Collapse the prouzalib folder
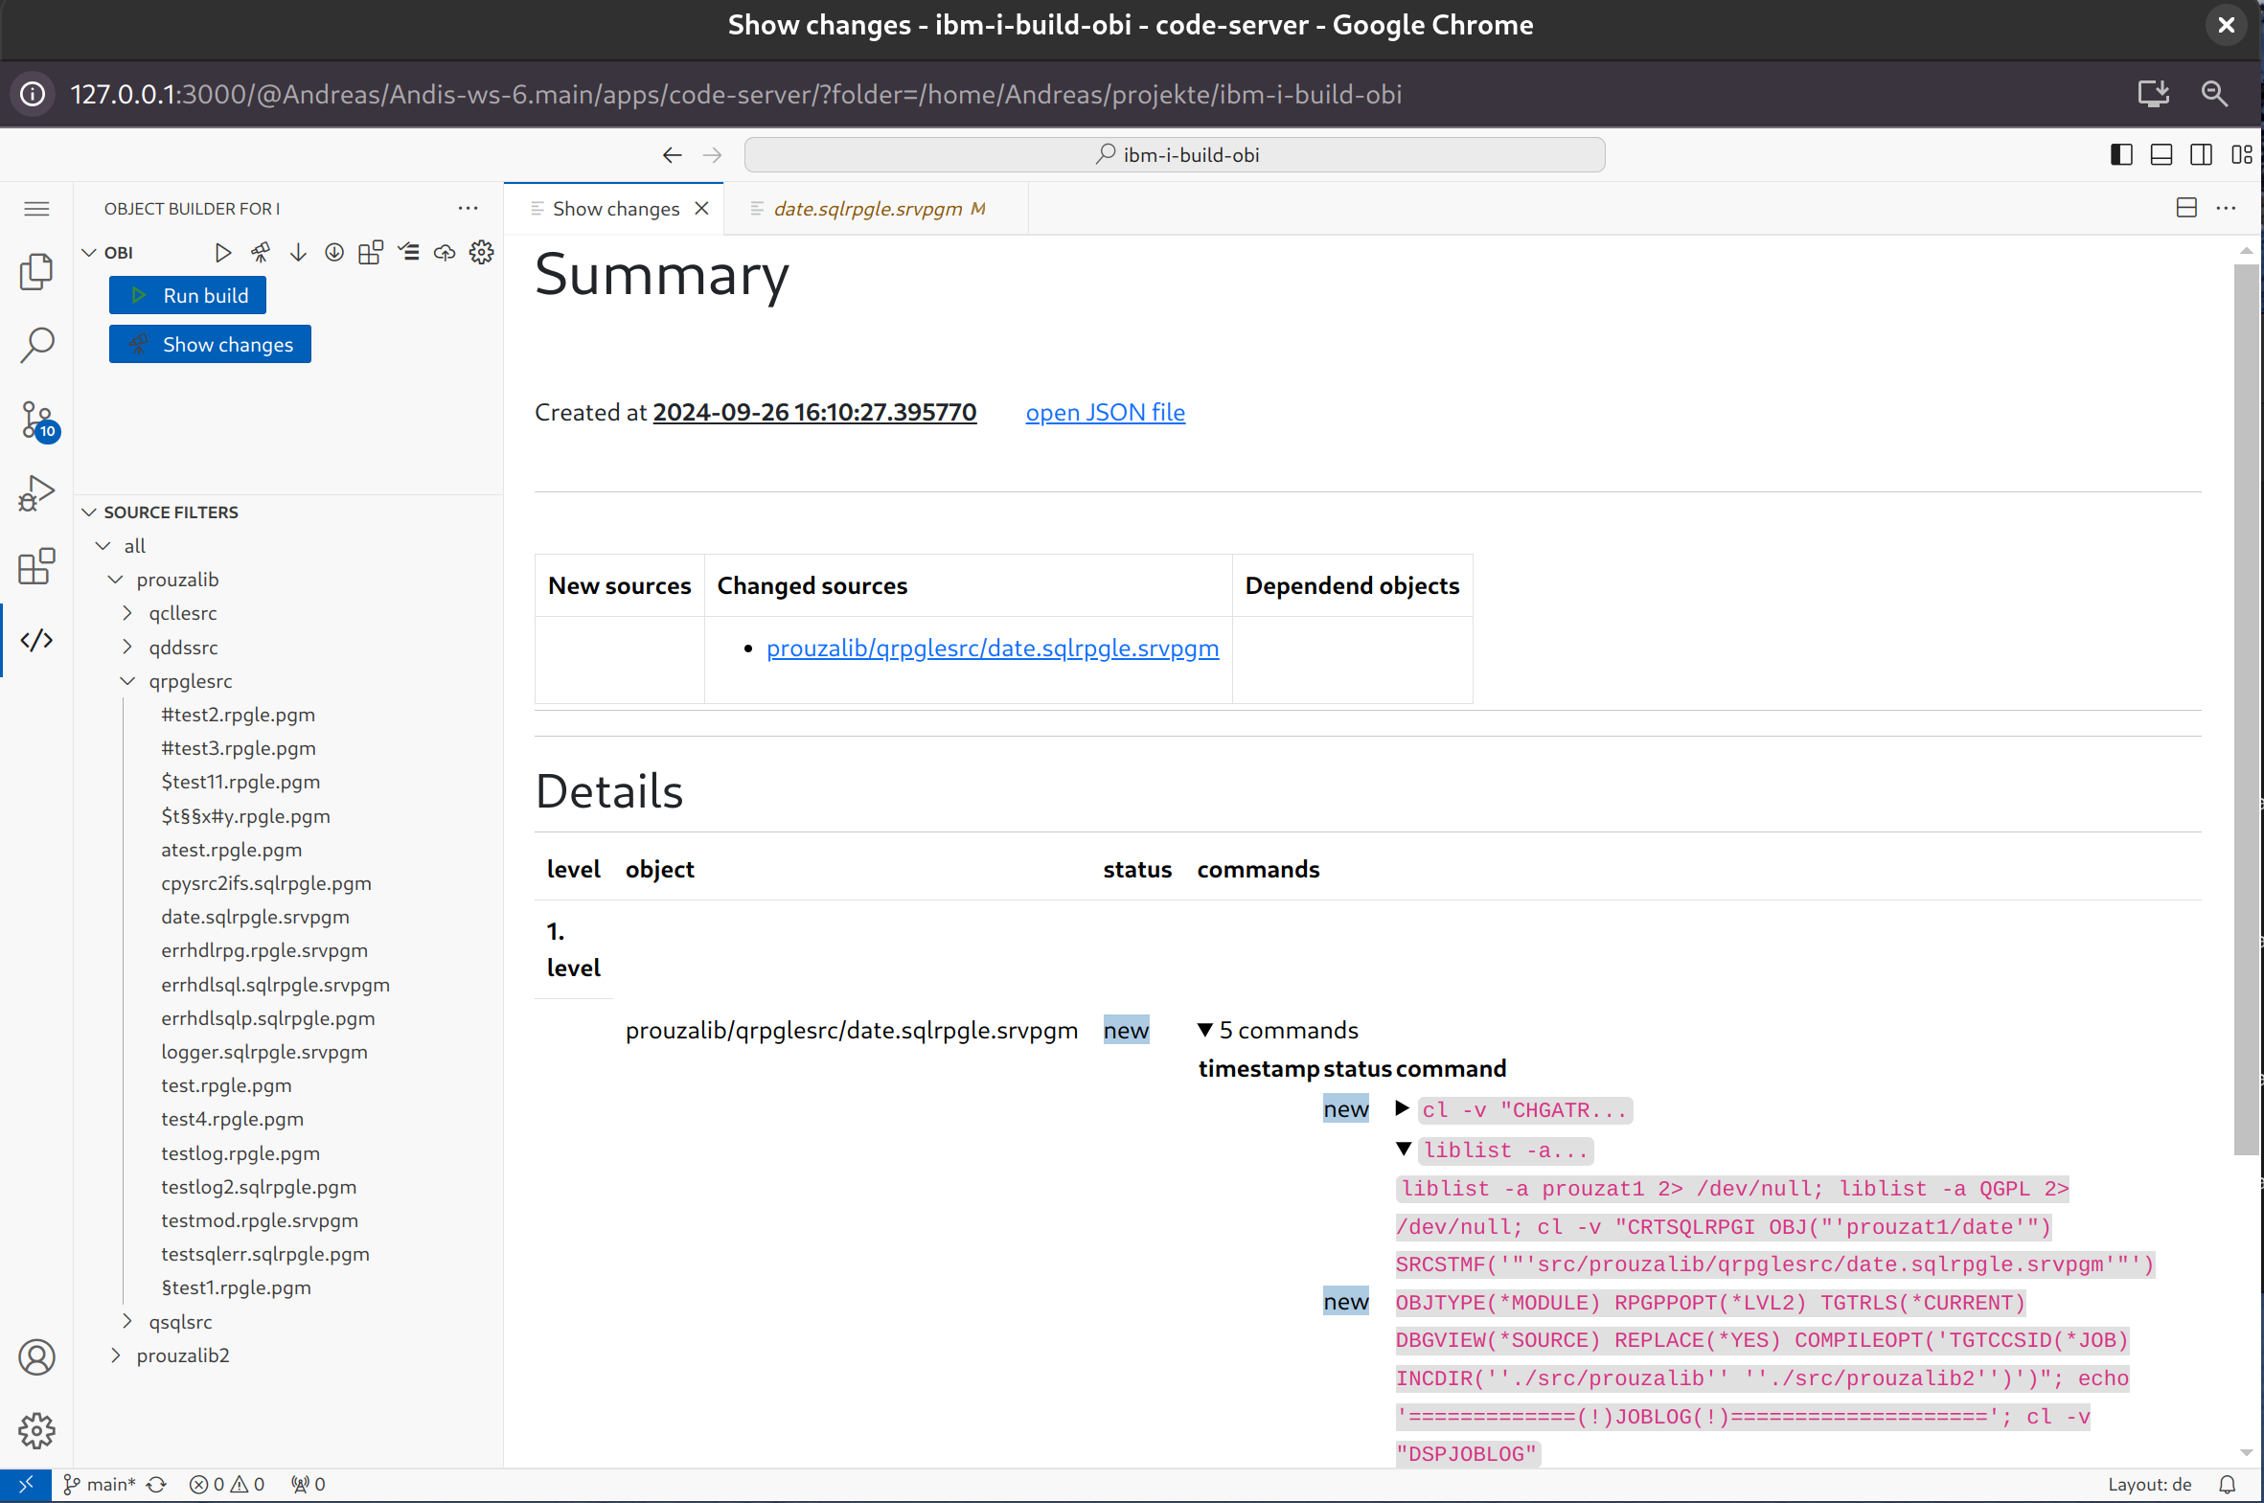The width and height of the screenshot is (2264, 1503). [x=115, y=579]
